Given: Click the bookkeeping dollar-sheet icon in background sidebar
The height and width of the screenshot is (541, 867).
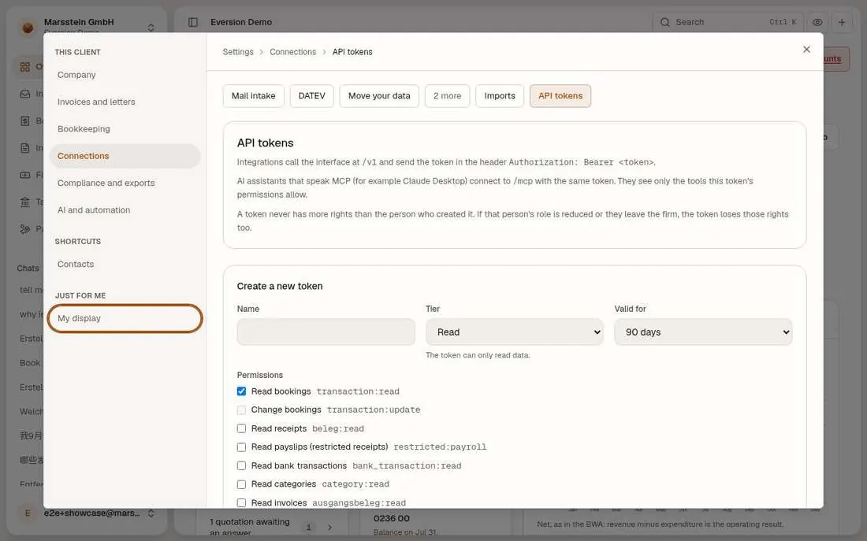Looking at the screenshot, I should click(x=25, y=121).
